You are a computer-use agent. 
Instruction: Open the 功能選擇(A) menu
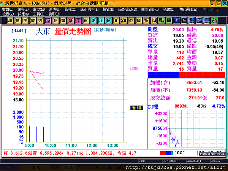tap(188, 9)
